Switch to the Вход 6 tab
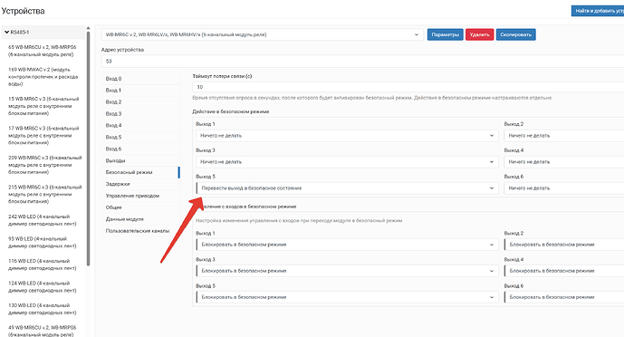624x337 pixels. (140, 149)
